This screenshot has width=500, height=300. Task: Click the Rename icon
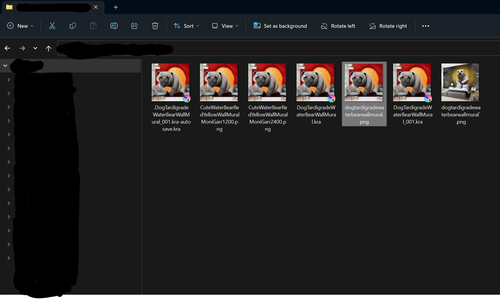[114, 26]
